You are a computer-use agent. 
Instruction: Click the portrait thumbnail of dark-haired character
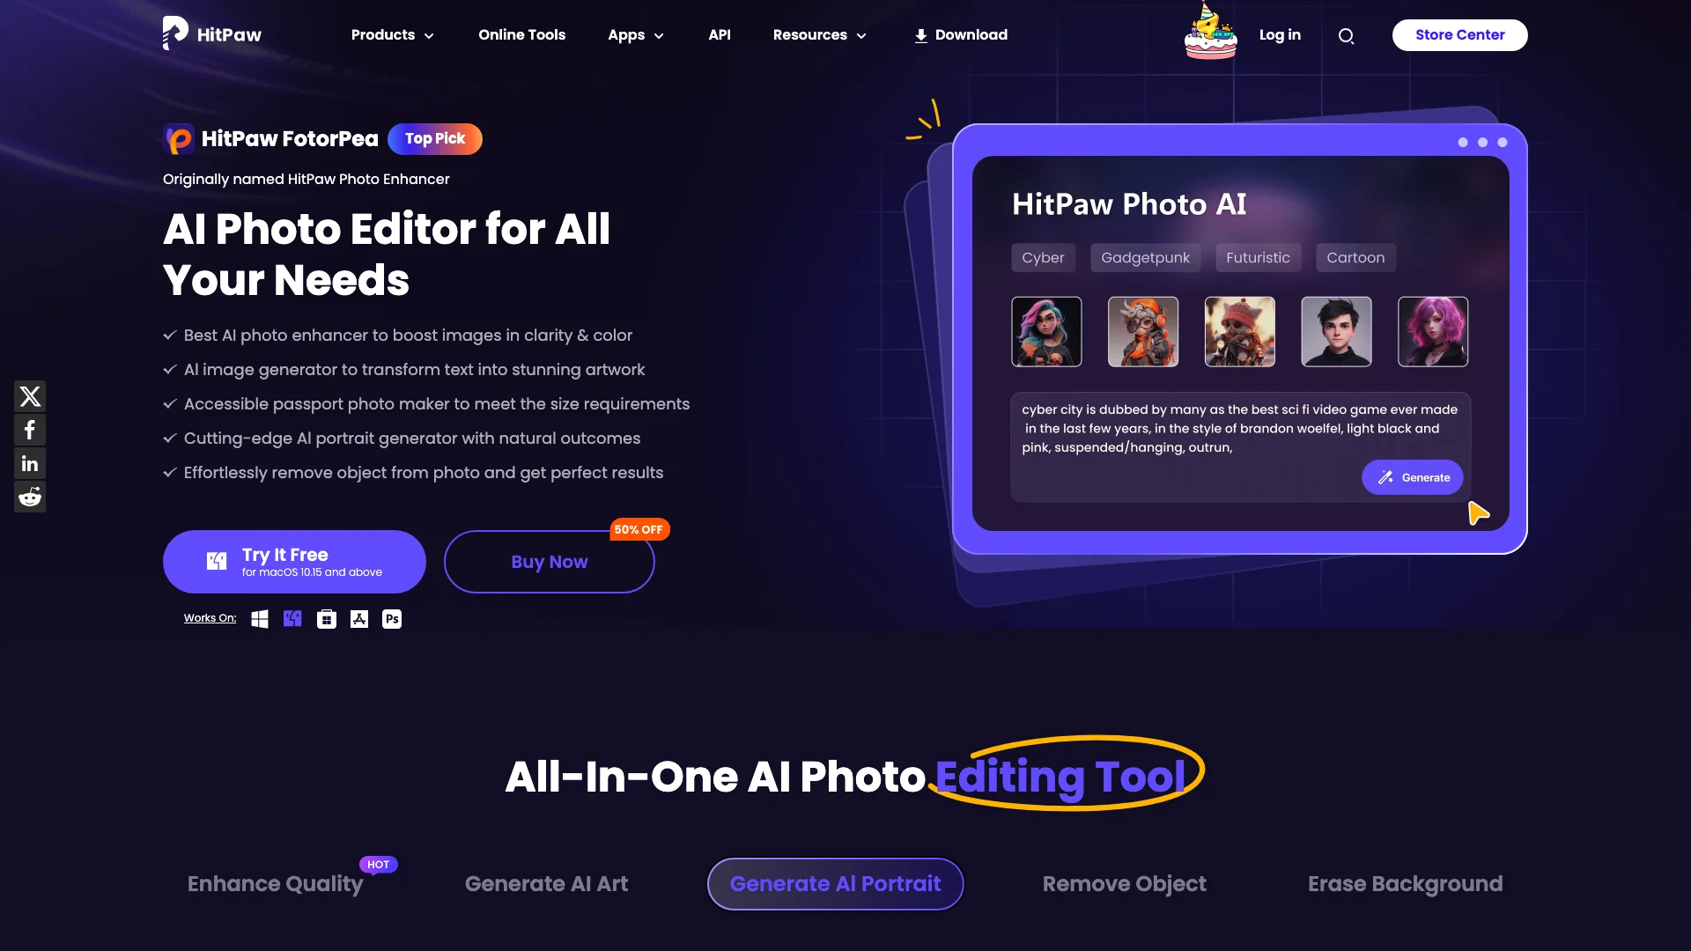coord(1337,331)
